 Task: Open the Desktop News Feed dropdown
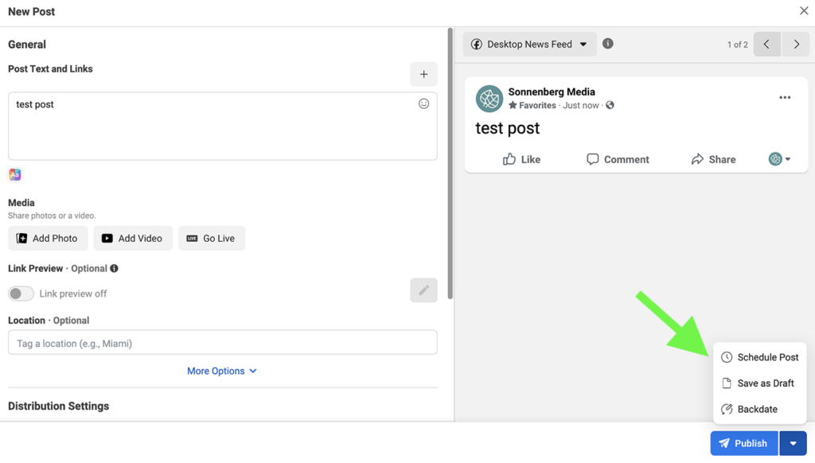[x=529, y=45]
